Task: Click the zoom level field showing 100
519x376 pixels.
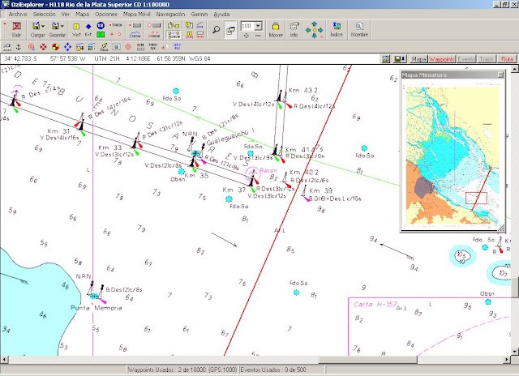Action: coord(248,26)
